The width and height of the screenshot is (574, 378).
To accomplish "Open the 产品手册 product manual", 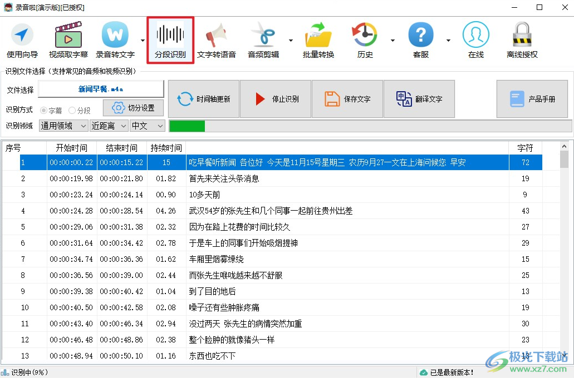I will pyautogui.click(x=532, y=99).
